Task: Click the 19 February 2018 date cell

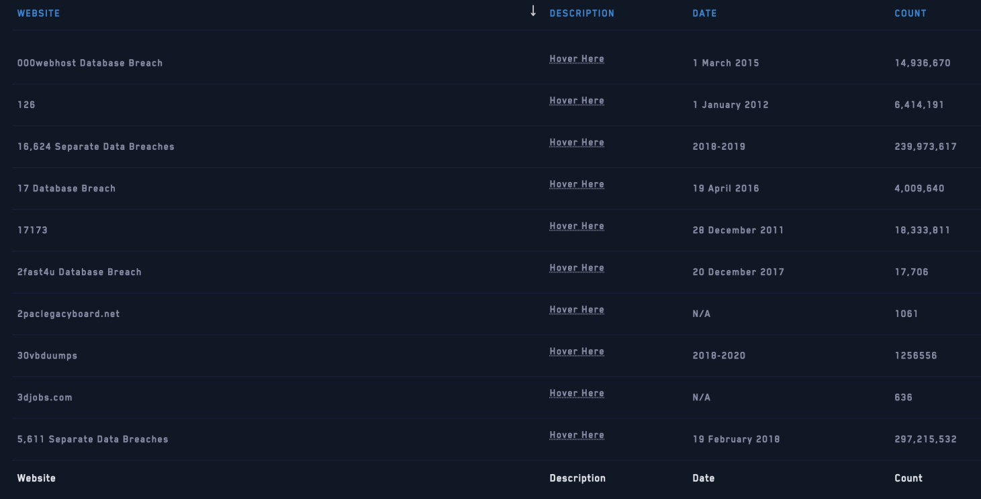Action: click(736, 439)
